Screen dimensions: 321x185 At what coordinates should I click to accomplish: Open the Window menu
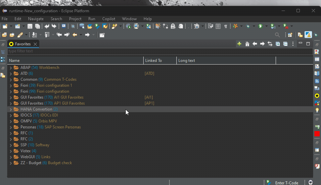click(129, 19)
